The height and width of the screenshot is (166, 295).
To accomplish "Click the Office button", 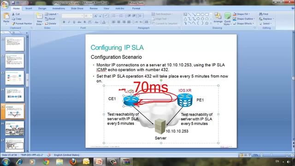I will [x=5, y=5].
